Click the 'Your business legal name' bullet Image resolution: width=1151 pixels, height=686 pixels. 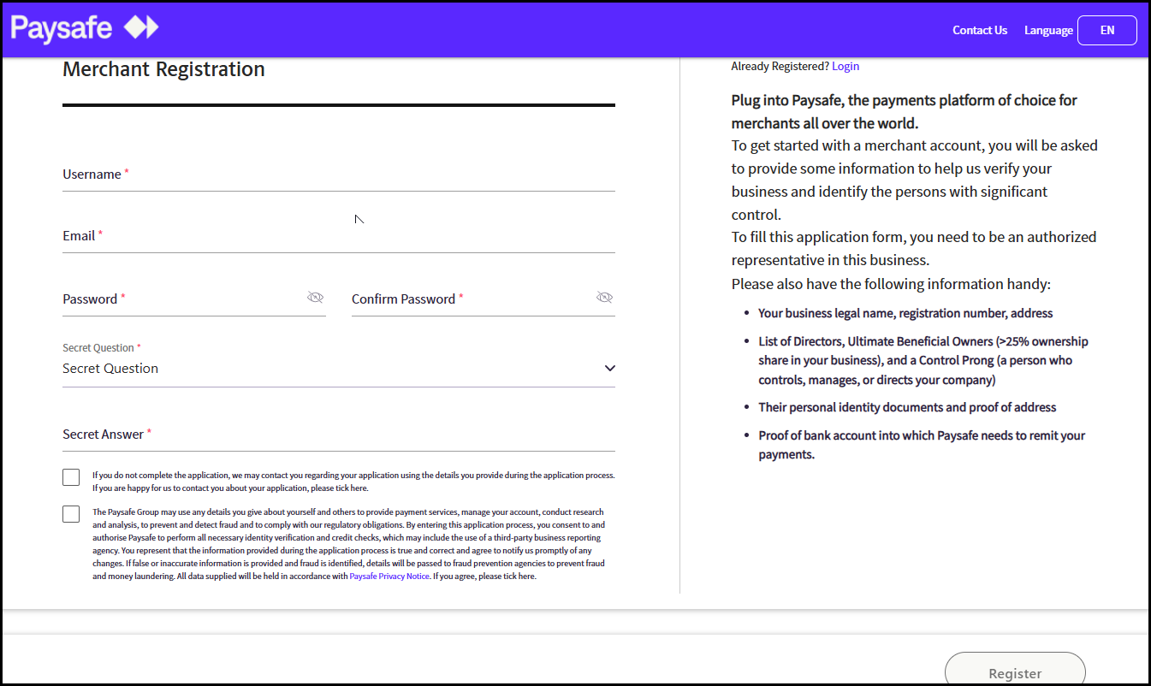tap(905, 313)
